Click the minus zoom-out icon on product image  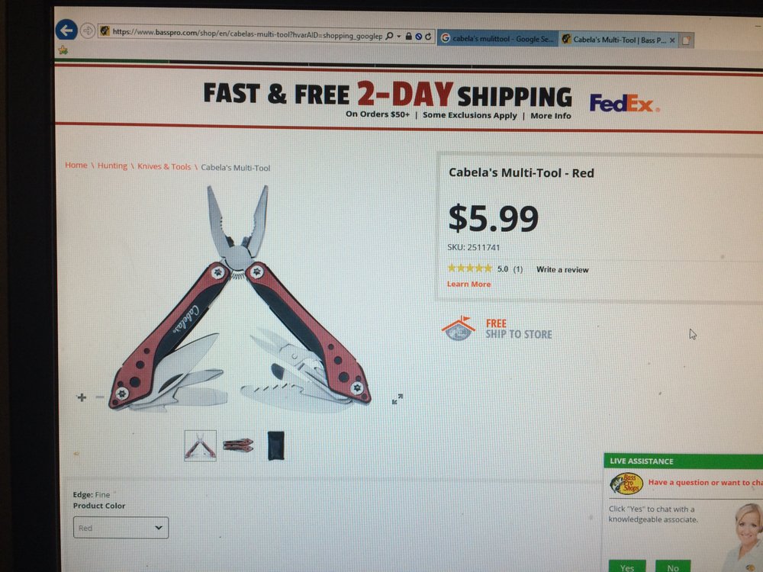click(x=100, y=397)
